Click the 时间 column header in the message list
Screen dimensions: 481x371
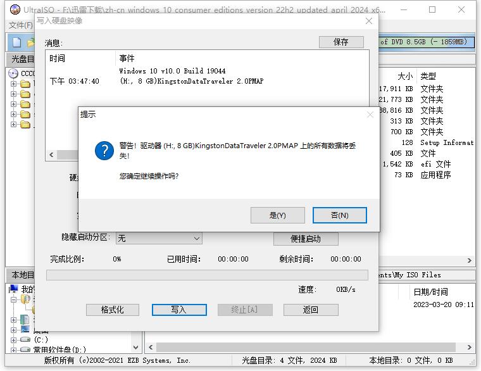[57, 58]
